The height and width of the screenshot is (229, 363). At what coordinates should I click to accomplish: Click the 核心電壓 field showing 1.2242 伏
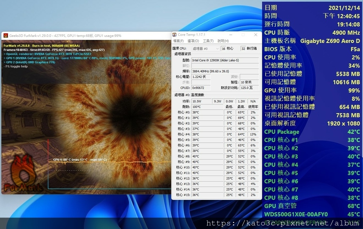pos(201,77)
